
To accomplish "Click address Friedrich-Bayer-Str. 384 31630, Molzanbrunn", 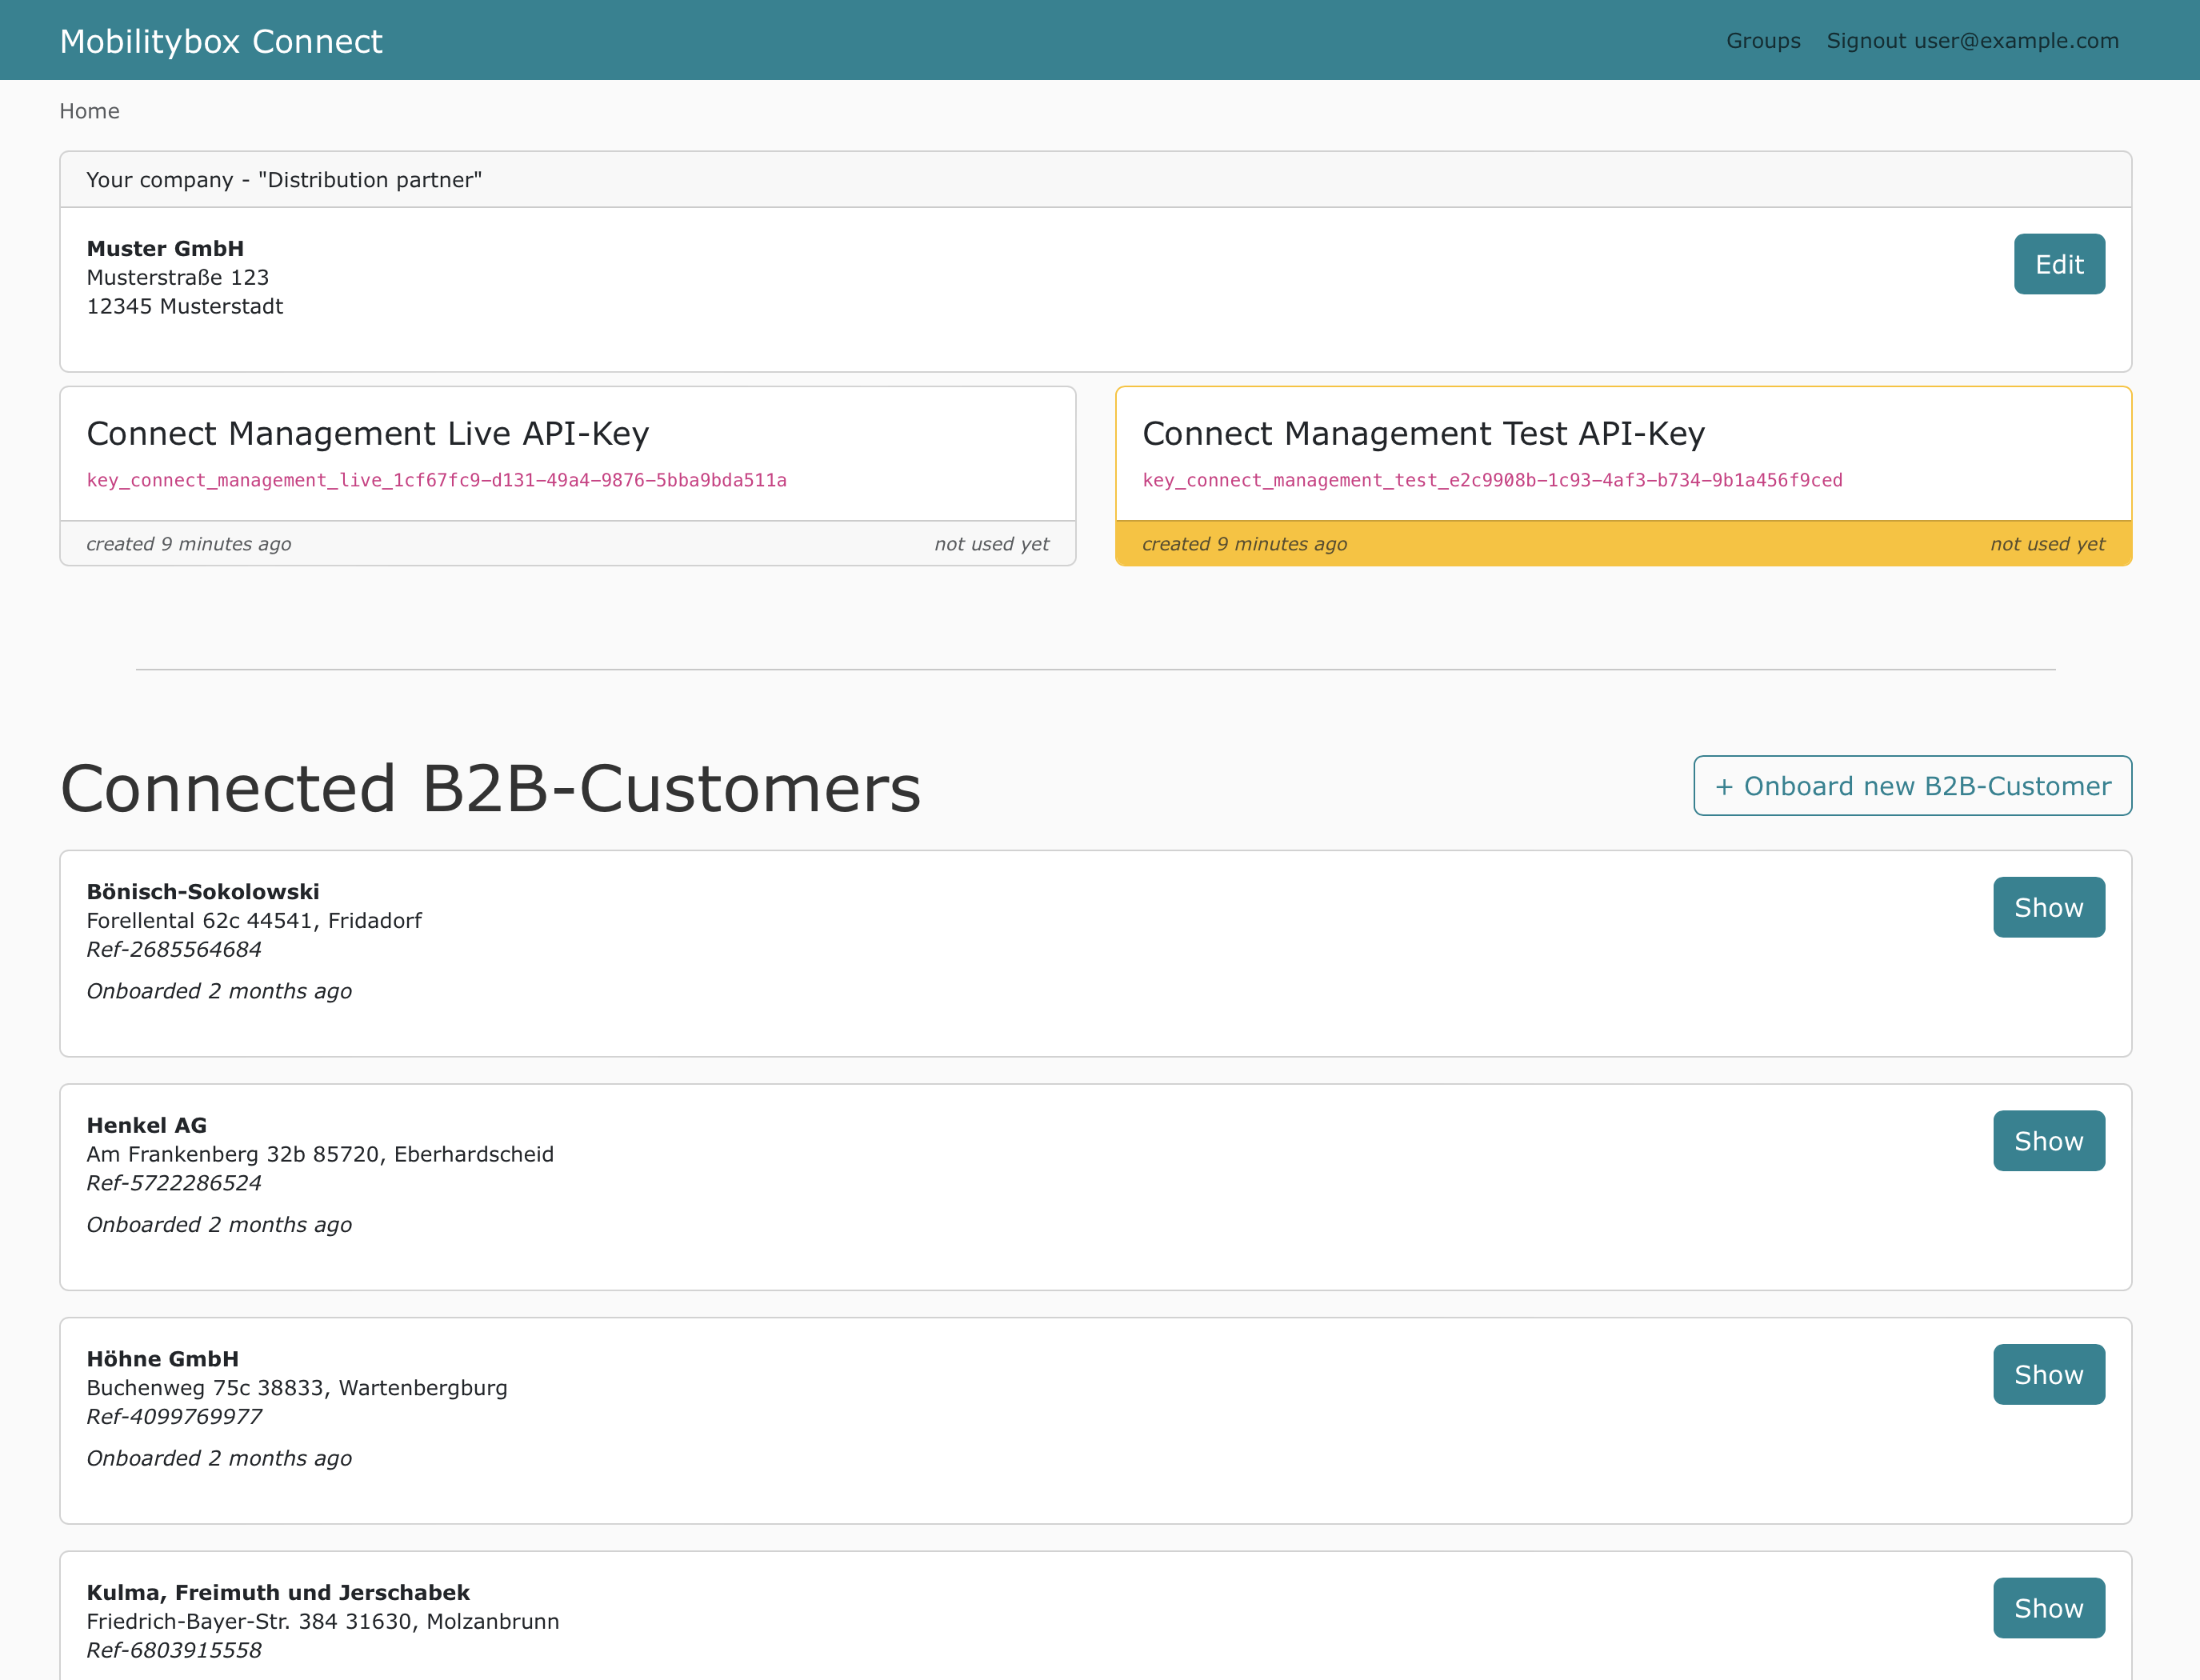I will pyautogui.click(x=323, y=1621).
